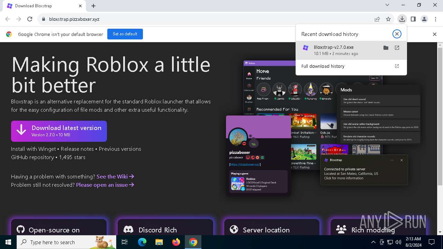This screenshot has width=443, height=249.
Task: Click Download latest version button
Action: click(x=59, y=131)
